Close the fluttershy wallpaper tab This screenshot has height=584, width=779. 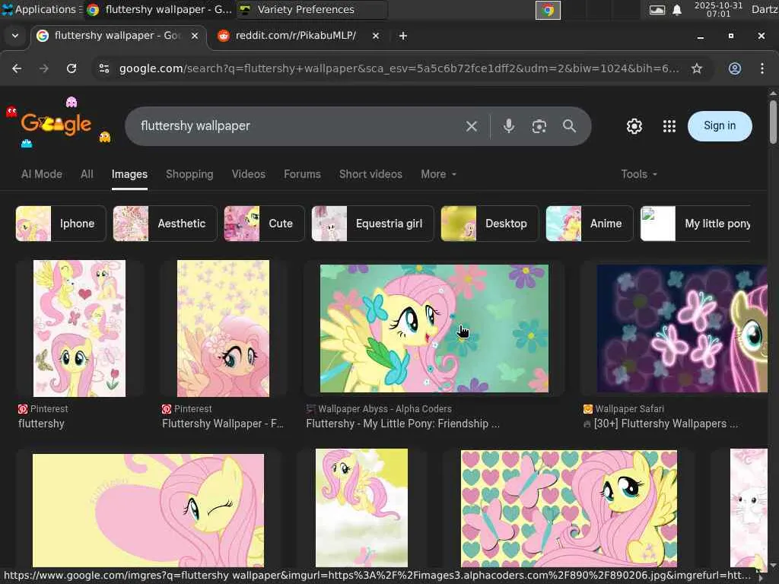(x=195, y=36)
